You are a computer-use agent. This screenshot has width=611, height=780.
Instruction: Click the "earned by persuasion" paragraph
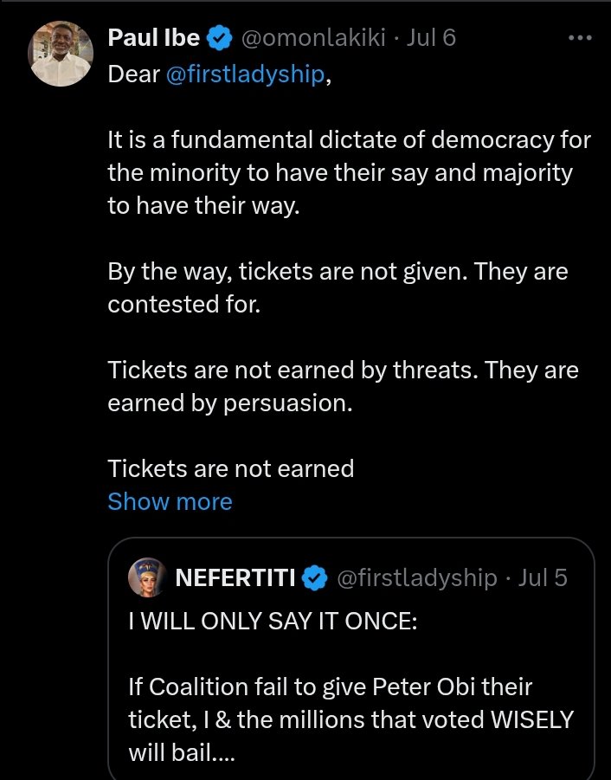(343, 387)
